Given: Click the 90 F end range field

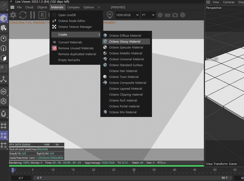Looking at the screenshot, I should click(224, 178).
